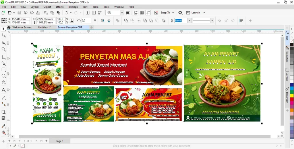Image resolution: width=294 pixels, height=149 pixels.
Task: Expand the Launch dropdown arrow
Action: pyautogui.click(x=204, y=13)
